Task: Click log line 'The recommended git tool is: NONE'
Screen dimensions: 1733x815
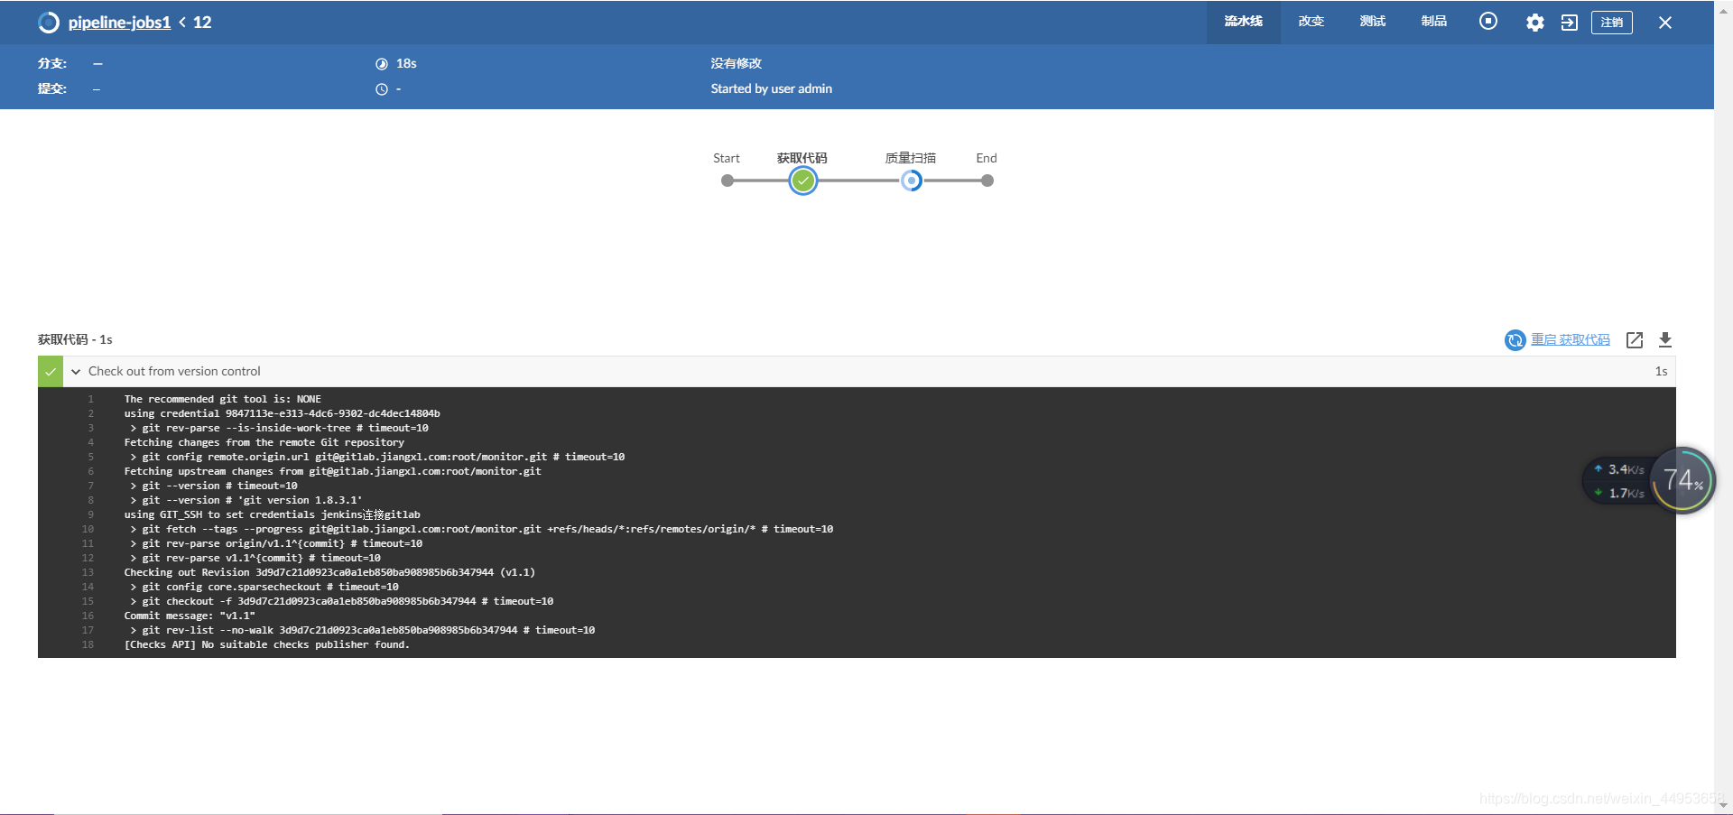Action: click(222, 399)
